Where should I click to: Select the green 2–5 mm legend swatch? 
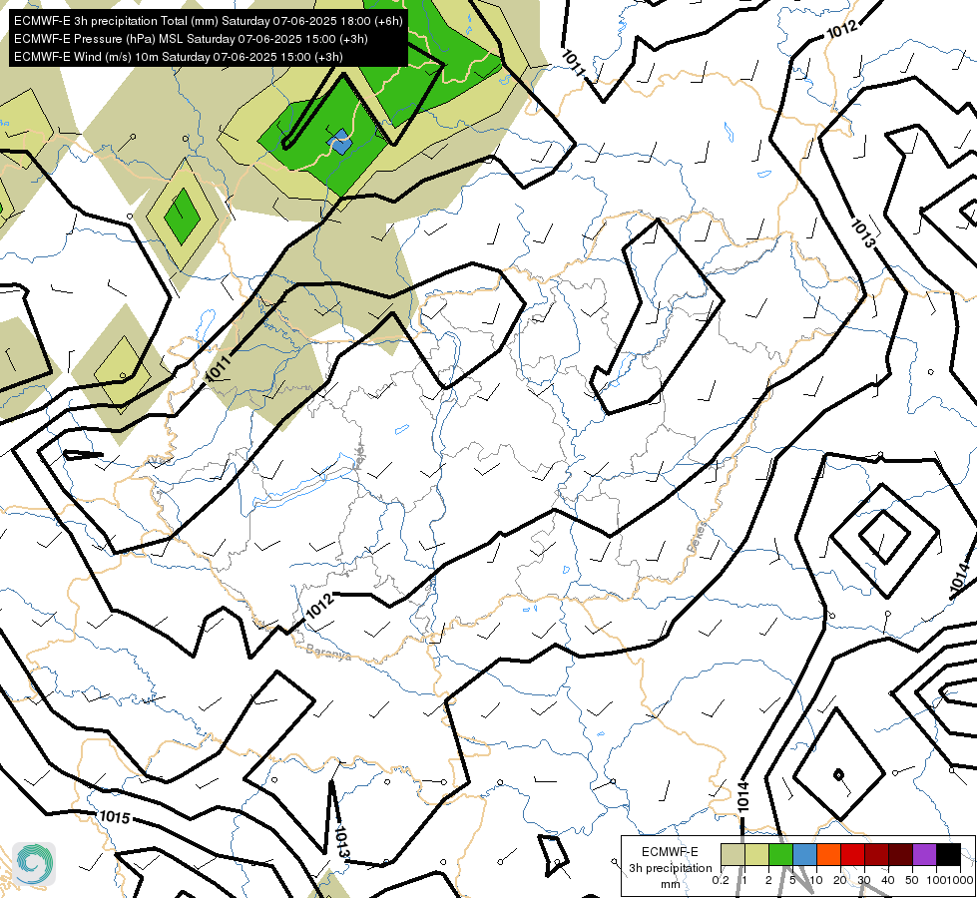pos(780,854)
